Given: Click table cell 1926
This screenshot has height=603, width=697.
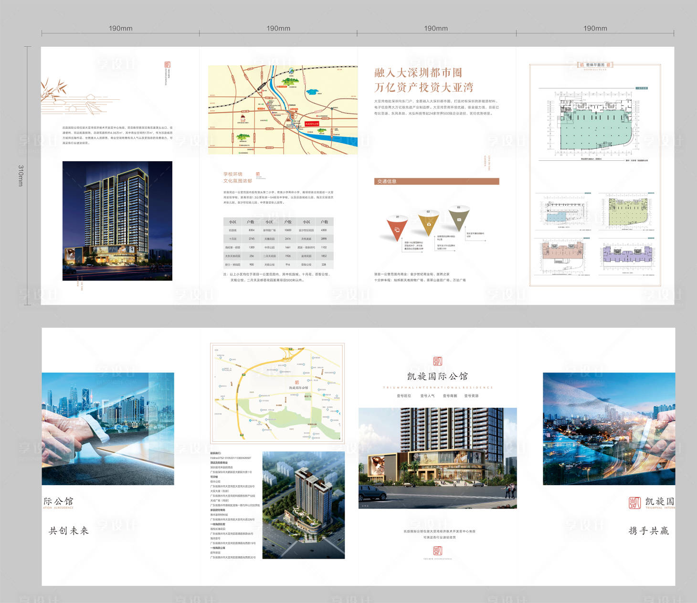Looking at the screenshot, I should pyautogui.click(x=288, y=256).
